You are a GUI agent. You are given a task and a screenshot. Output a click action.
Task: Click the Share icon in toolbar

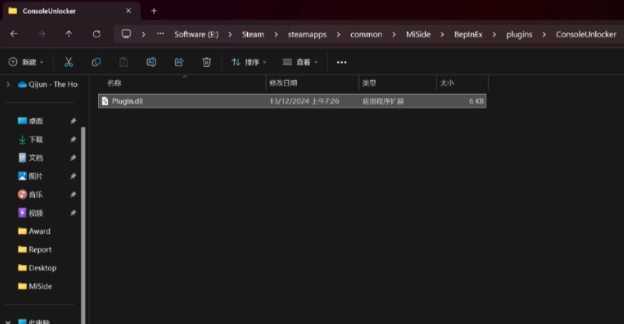tap(179, 62)
